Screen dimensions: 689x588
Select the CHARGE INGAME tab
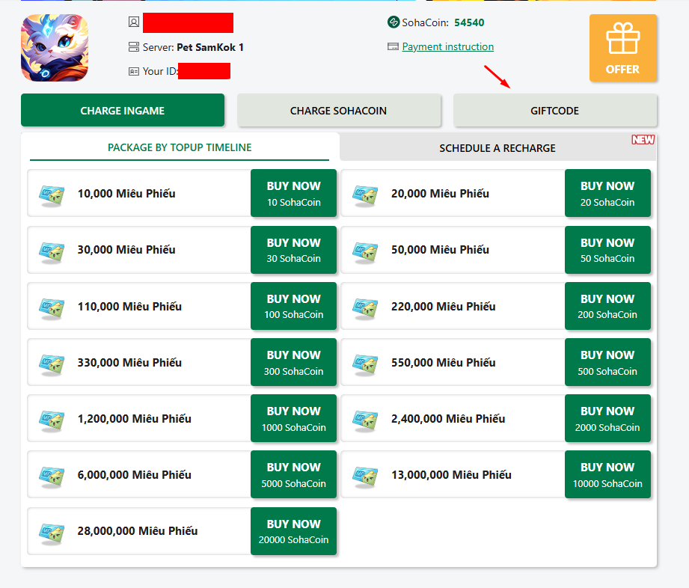[x=123, y=111]
